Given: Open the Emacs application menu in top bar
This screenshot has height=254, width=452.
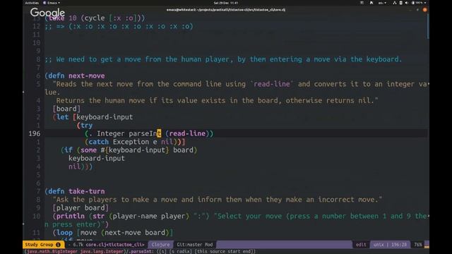Looking at the screenshot, I should coord(52,3).
